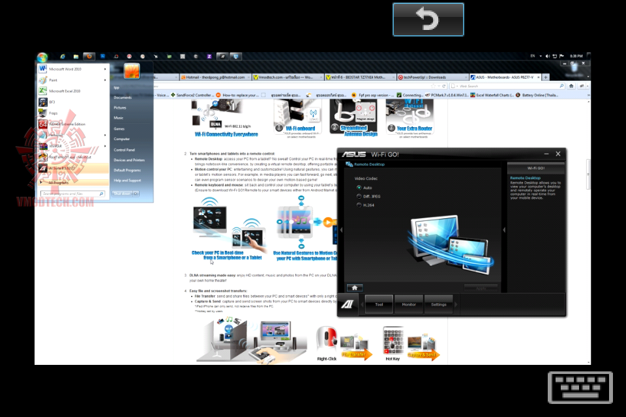Expand the WinRAR jump list arrow
The width and height of the screenshot is (626, 417).
(x=106, y=146)
